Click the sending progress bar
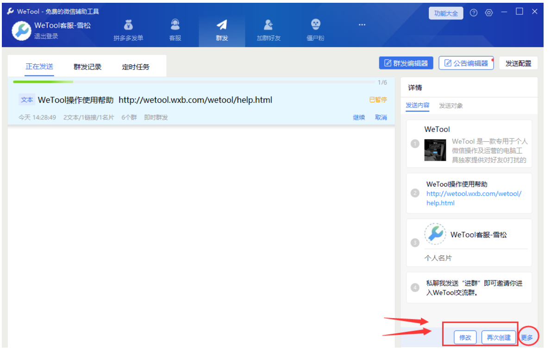557x362 pixels. (x=194, y=82)
